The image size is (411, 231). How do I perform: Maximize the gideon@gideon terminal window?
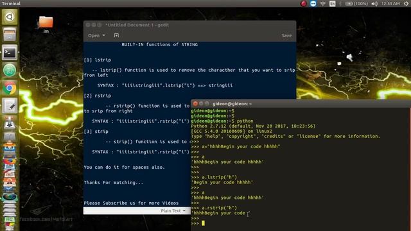(207, 104)
